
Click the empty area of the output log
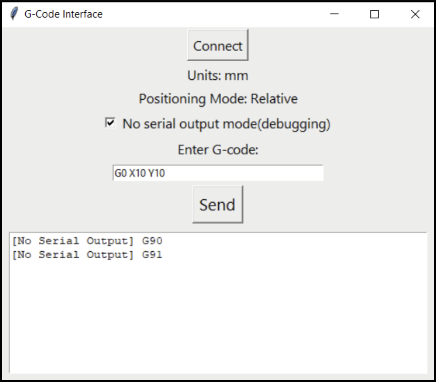pos(218,317)
